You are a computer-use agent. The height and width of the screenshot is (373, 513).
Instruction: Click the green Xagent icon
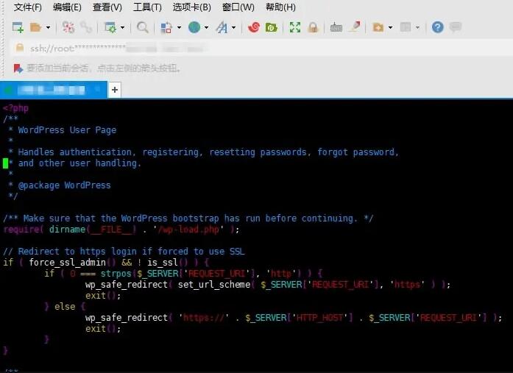pos(272,27)
